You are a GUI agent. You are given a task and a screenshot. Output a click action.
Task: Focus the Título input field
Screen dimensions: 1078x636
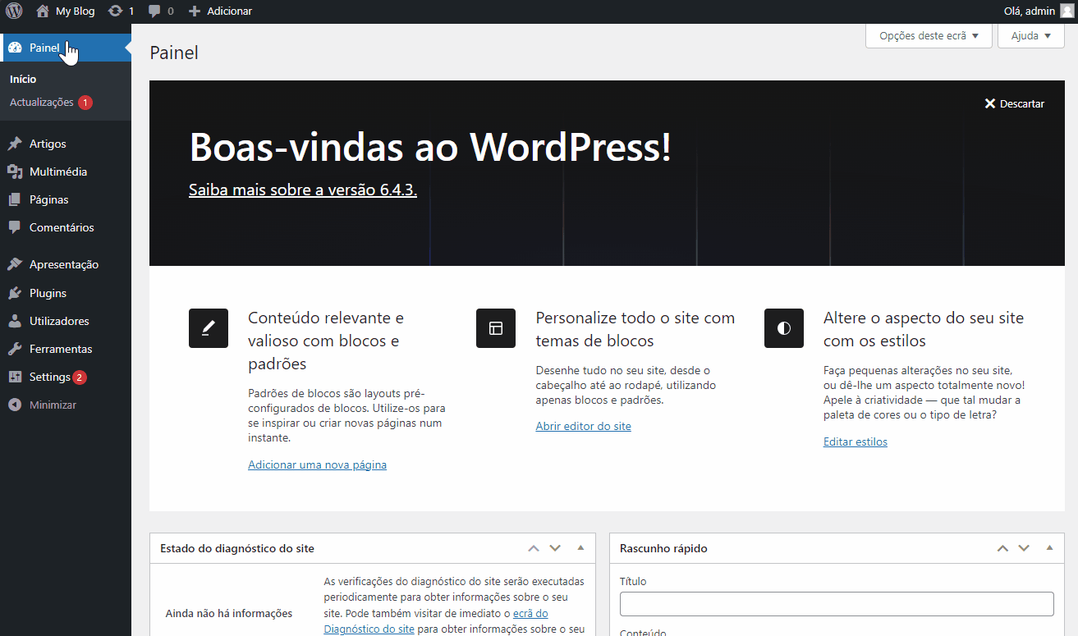pos(837,604)
